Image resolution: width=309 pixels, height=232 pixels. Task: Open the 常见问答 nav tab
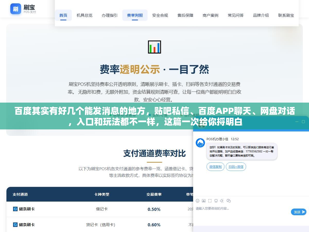coord(236,15)
